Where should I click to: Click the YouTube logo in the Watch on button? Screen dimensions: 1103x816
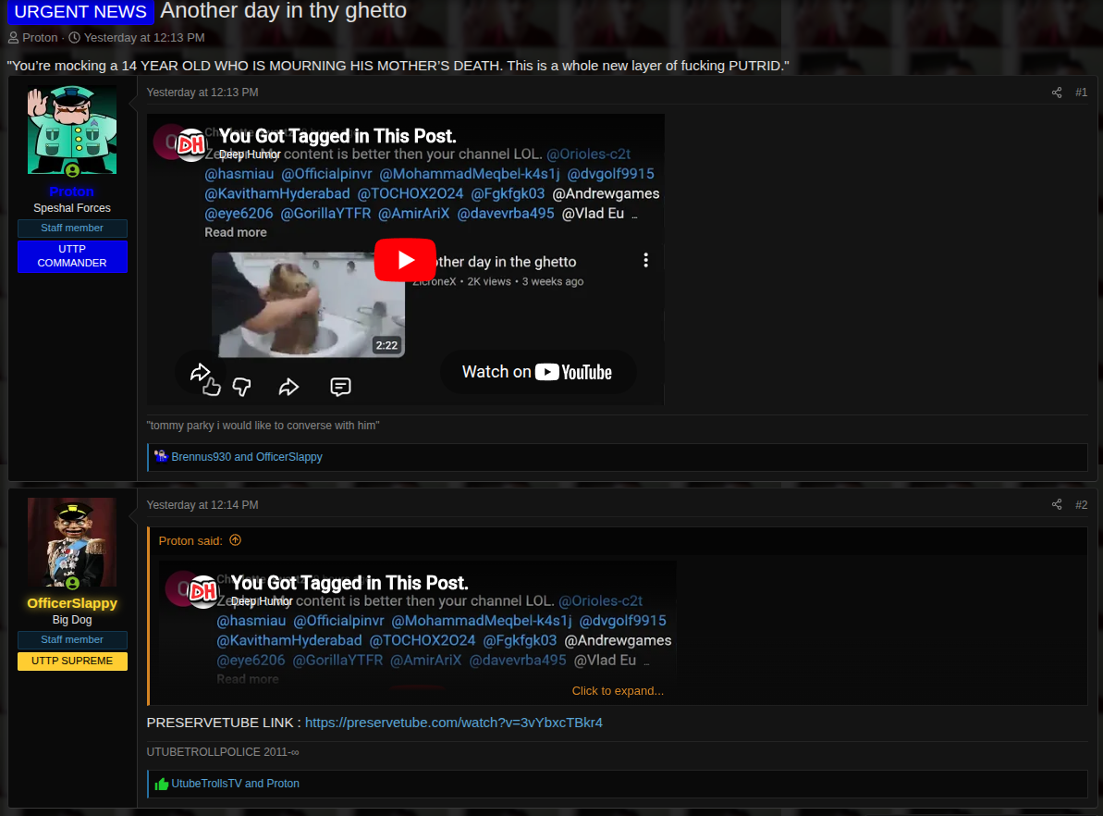coord(573,372)
